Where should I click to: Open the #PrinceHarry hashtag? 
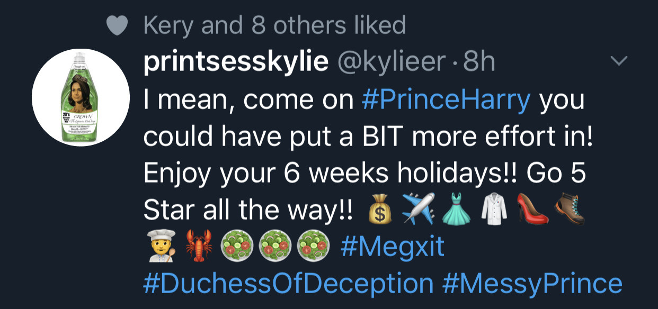tap(447, 99)
